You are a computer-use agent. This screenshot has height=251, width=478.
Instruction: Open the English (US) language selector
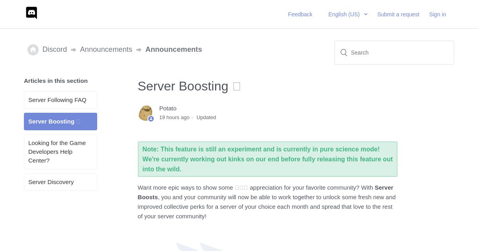pos(348,14)
